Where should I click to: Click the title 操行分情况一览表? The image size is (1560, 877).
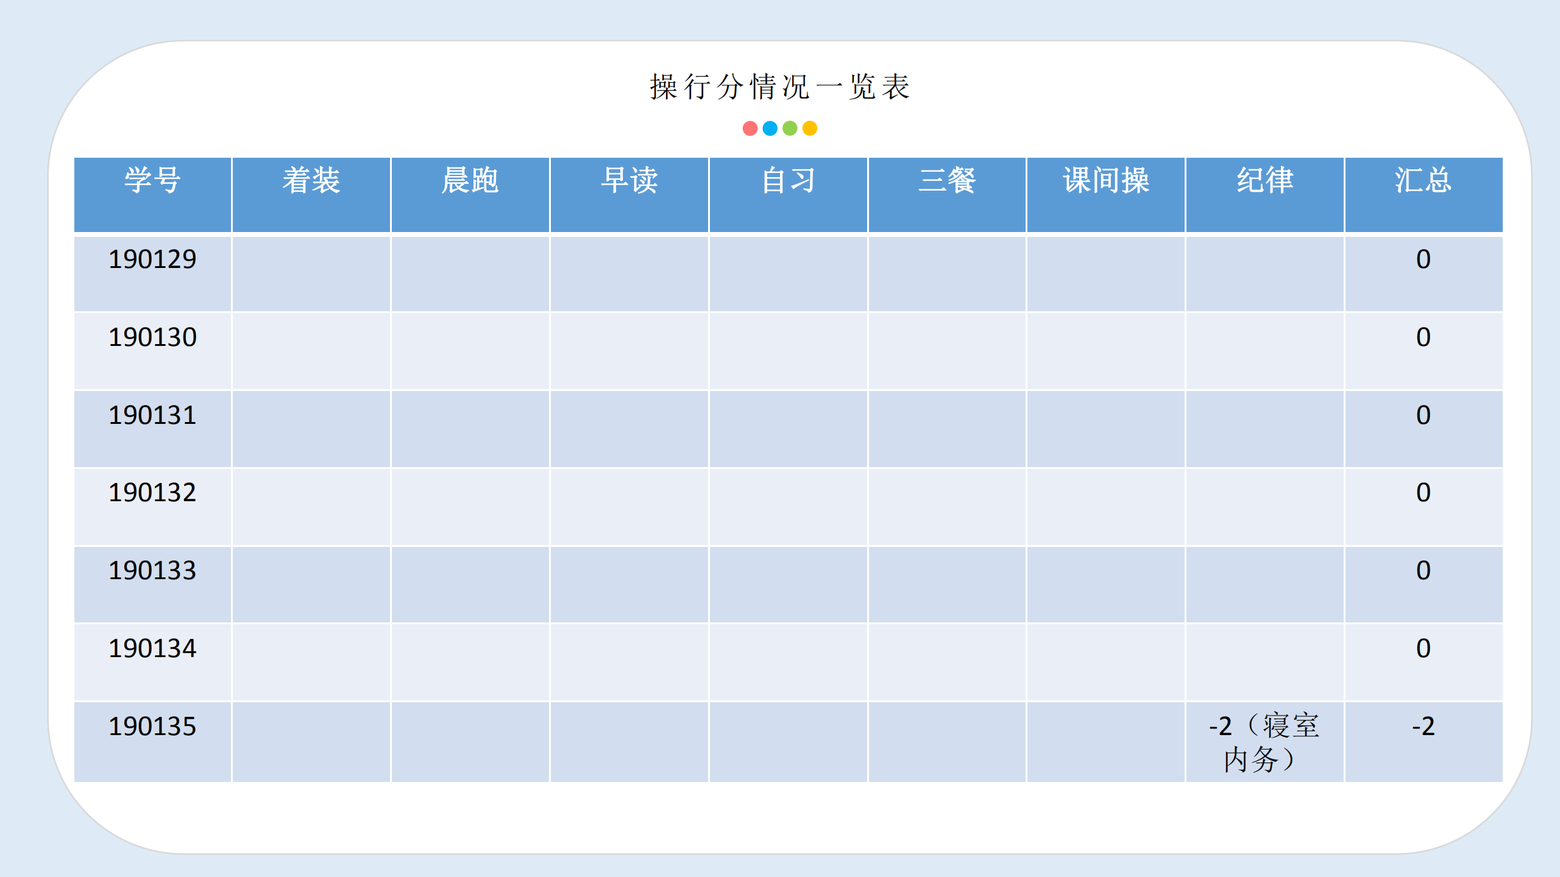point(779,86)
